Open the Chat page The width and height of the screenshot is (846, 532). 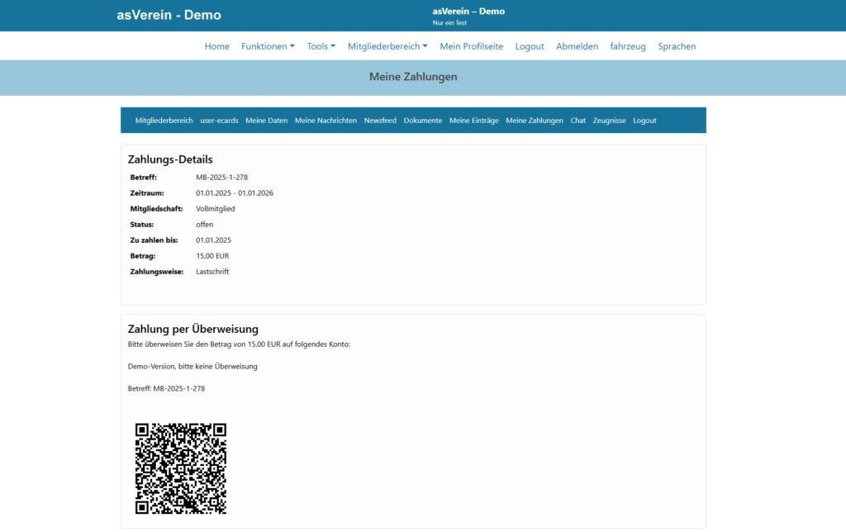(x=577, y=121)
